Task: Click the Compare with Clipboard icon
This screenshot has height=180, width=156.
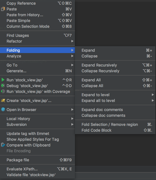Action: pos(3,145)
